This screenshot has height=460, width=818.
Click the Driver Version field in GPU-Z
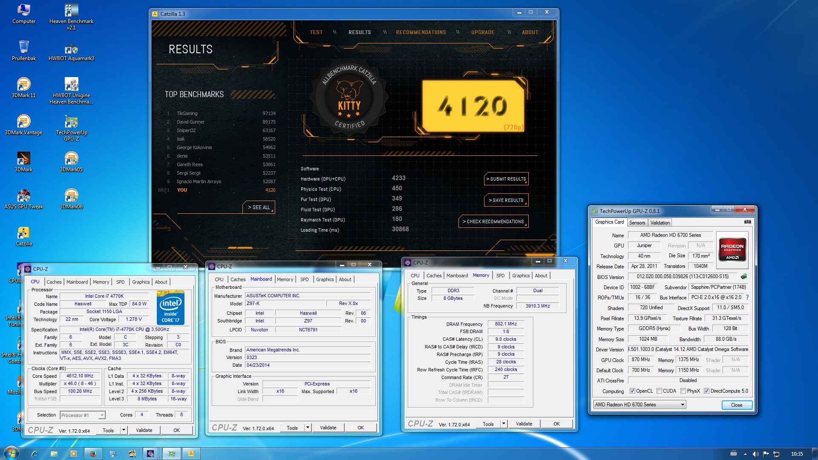point(688,349)
